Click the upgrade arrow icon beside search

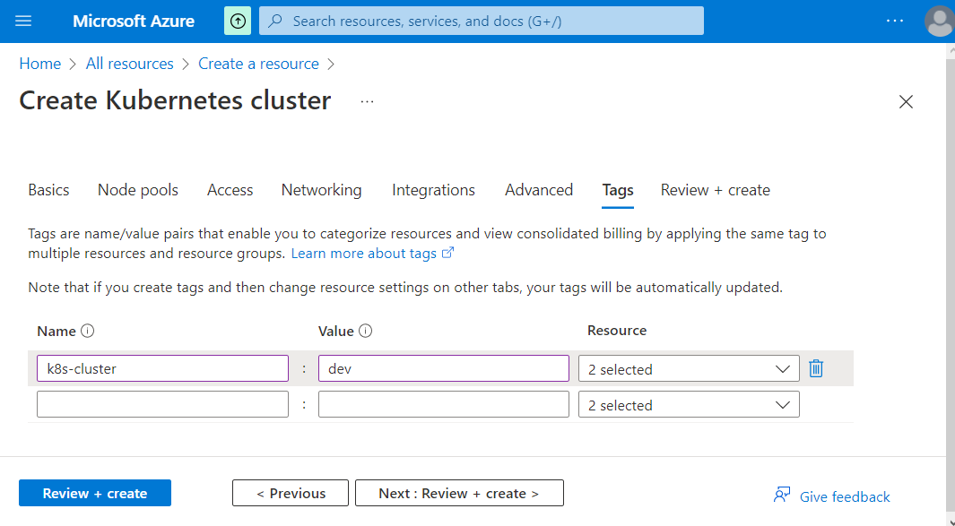(x=238, y=22)
